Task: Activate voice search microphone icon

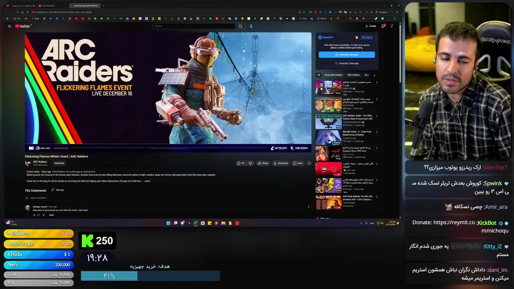Action: (251, 26)
